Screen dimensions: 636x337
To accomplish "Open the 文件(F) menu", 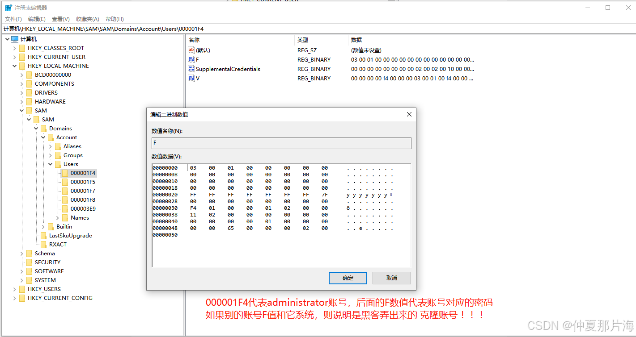I will (13, 19).
